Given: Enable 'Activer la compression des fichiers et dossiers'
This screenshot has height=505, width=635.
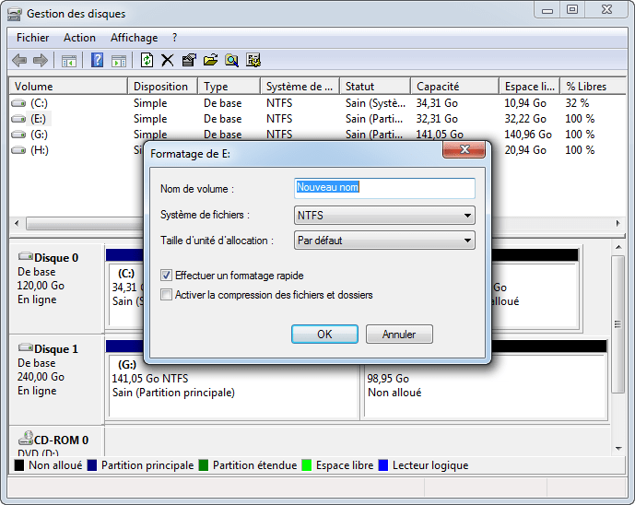Looking at the screenshot, I should (166, 294).
